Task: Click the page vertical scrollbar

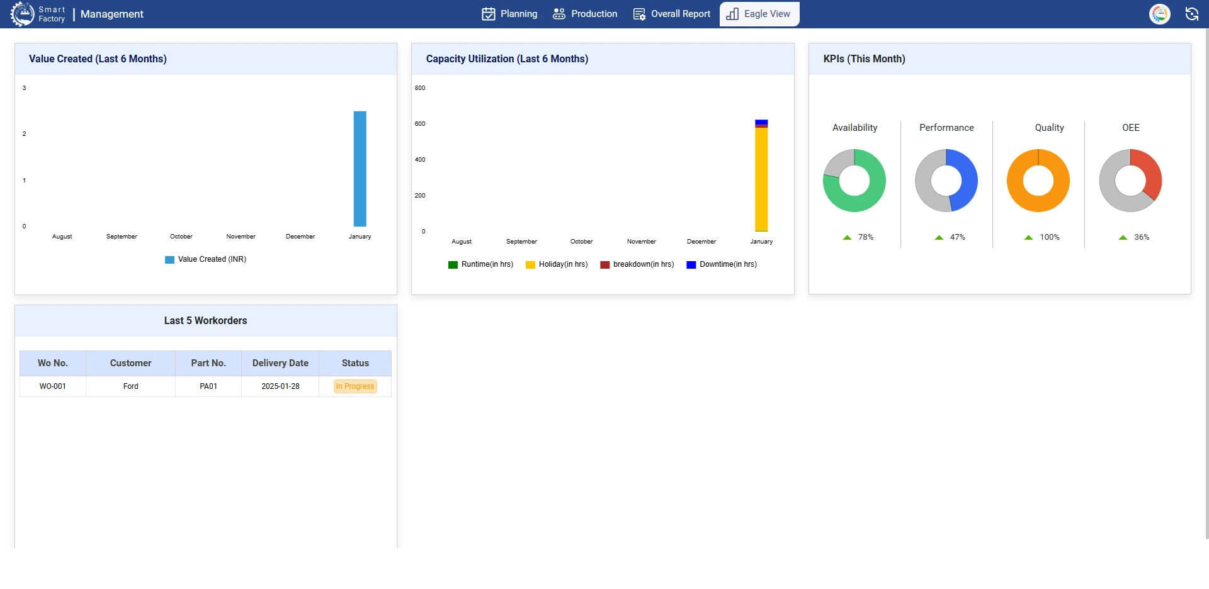Action: tap(1206, 283)
